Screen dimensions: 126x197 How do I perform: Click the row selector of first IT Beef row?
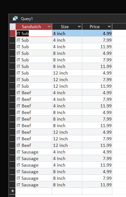13,93
